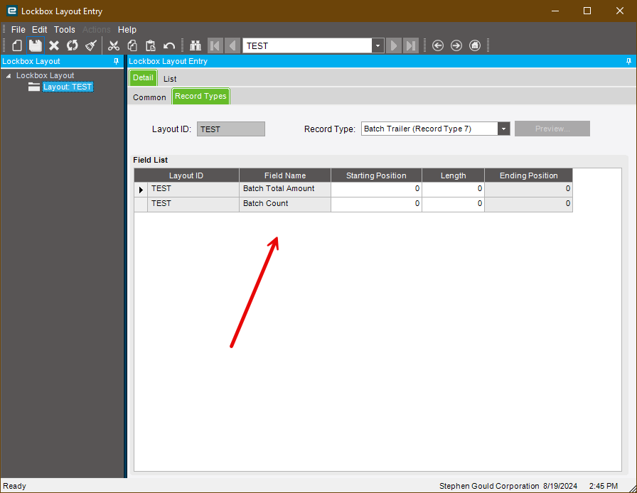Sort by Length column header

[454, 175]
